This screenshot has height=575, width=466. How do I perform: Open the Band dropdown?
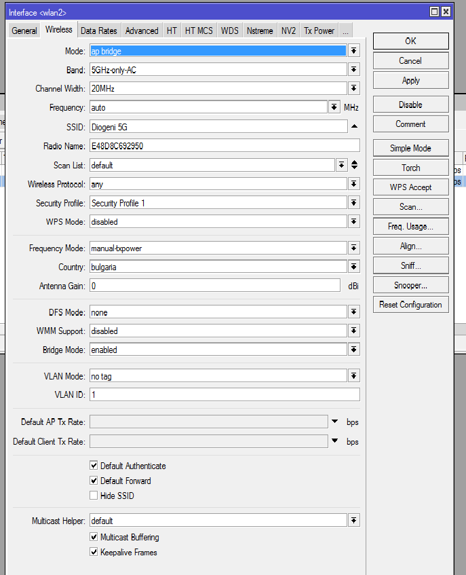pos(353,69)
